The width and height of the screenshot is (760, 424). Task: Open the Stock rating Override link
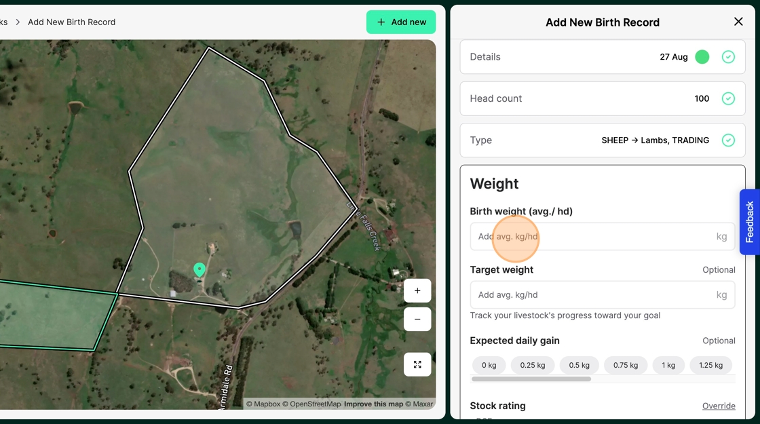coord(719,406)
